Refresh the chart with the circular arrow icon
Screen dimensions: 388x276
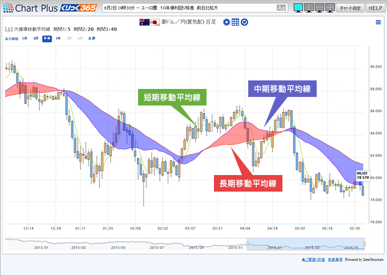point(244,22)
